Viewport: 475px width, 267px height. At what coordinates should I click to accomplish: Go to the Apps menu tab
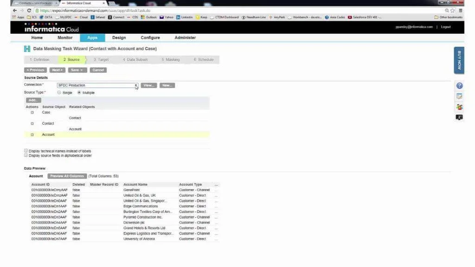(x=92, y=38)
